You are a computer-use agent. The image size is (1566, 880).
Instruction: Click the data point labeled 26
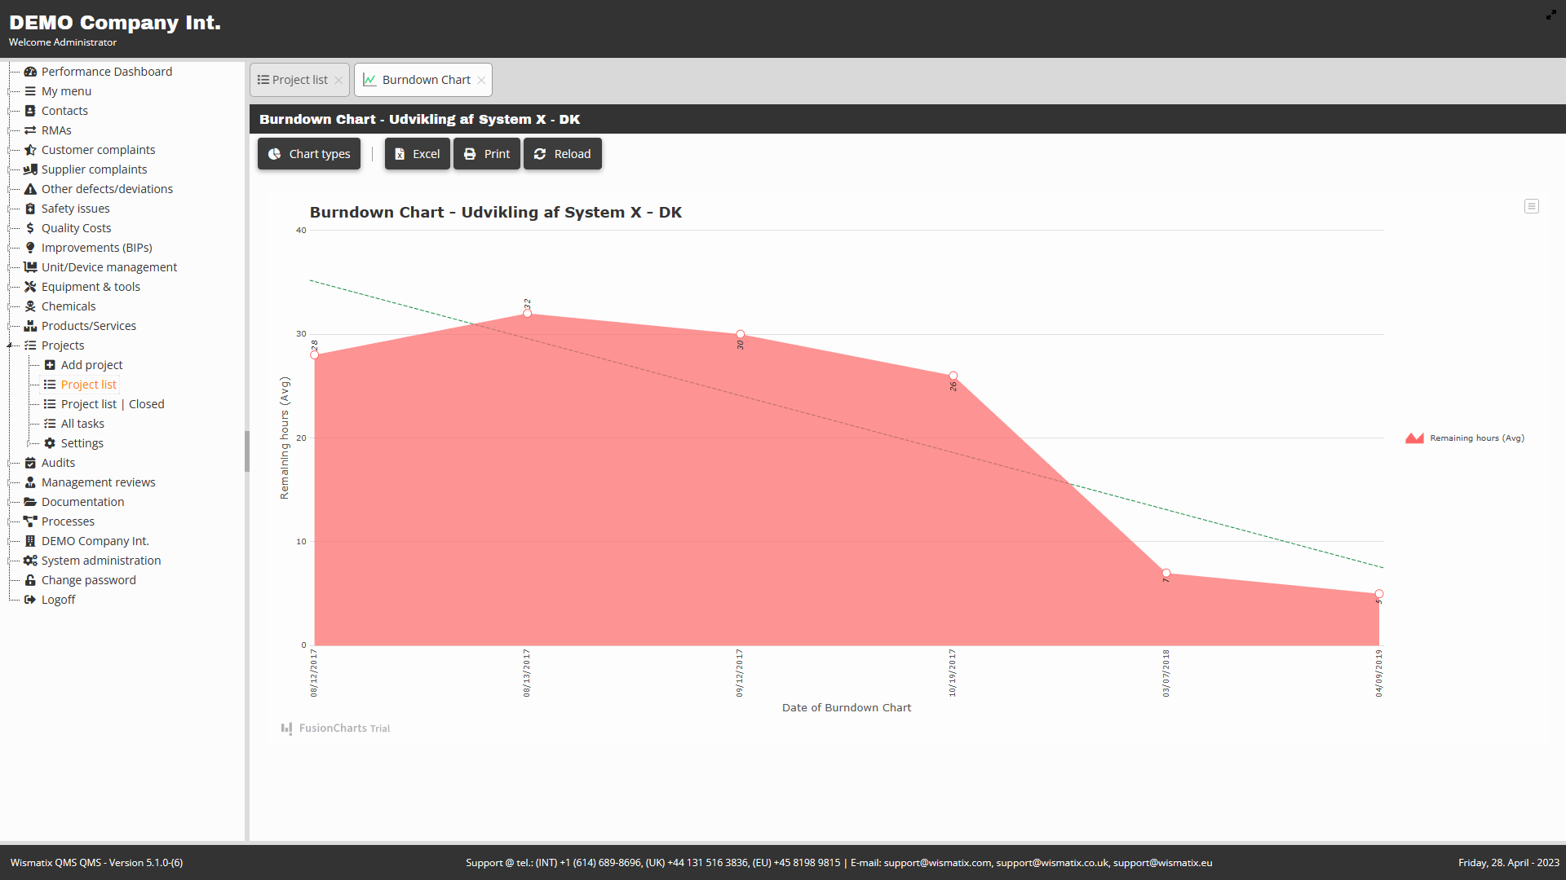tap(953, 376)
